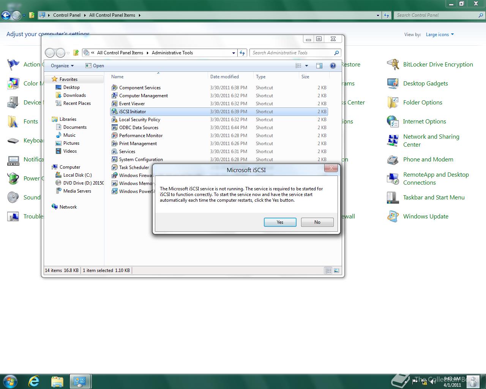Click No in the Microsoft iSCSI dialog
Screen dimensions: 486x389
[x=317, y=222]
